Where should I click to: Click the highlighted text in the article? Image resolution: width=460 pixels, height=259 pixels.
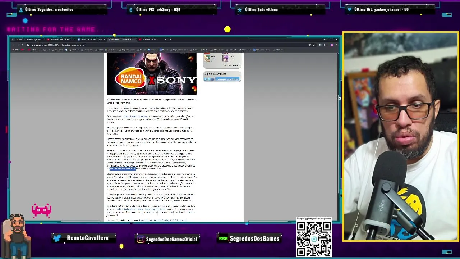(x=123, y=169)
